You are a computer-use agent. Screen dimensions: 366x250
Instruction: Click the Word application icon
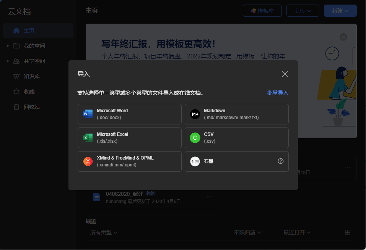[x=88, y=114]
